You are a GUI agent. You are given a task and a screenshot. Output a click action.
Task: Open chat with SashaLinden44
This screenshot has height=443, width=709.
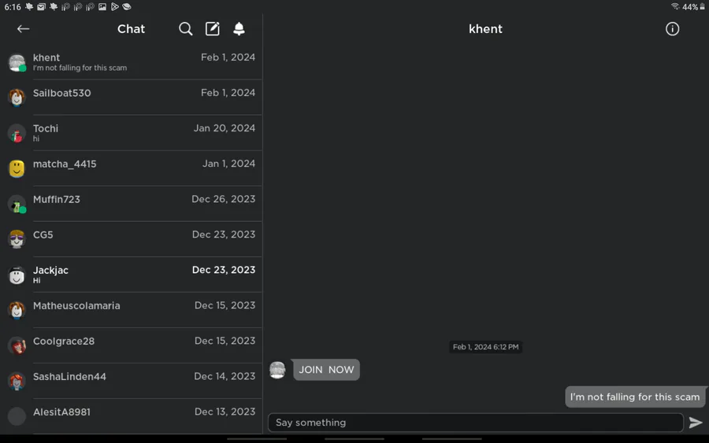coord(131,381)
